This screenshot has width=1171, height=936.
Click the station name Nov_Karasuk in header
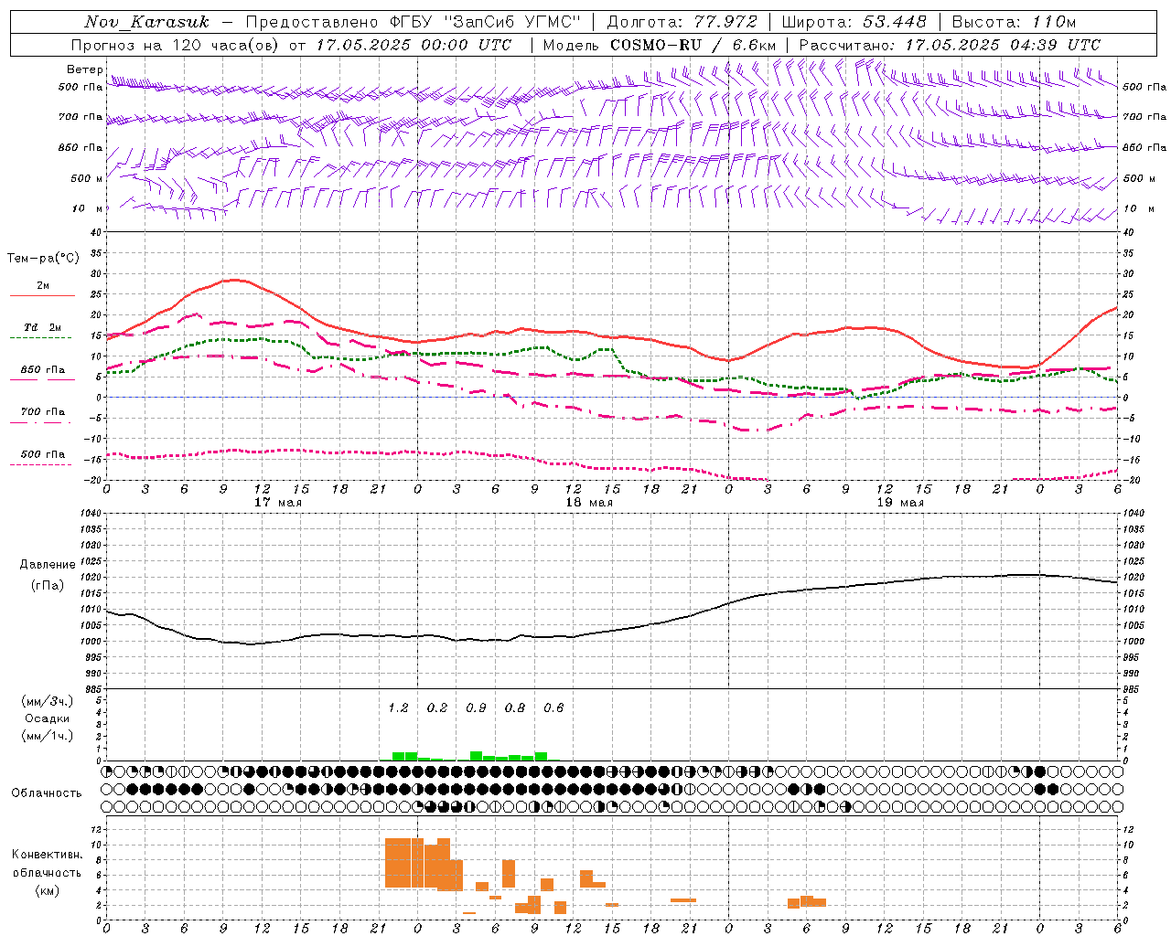[147, 22]
